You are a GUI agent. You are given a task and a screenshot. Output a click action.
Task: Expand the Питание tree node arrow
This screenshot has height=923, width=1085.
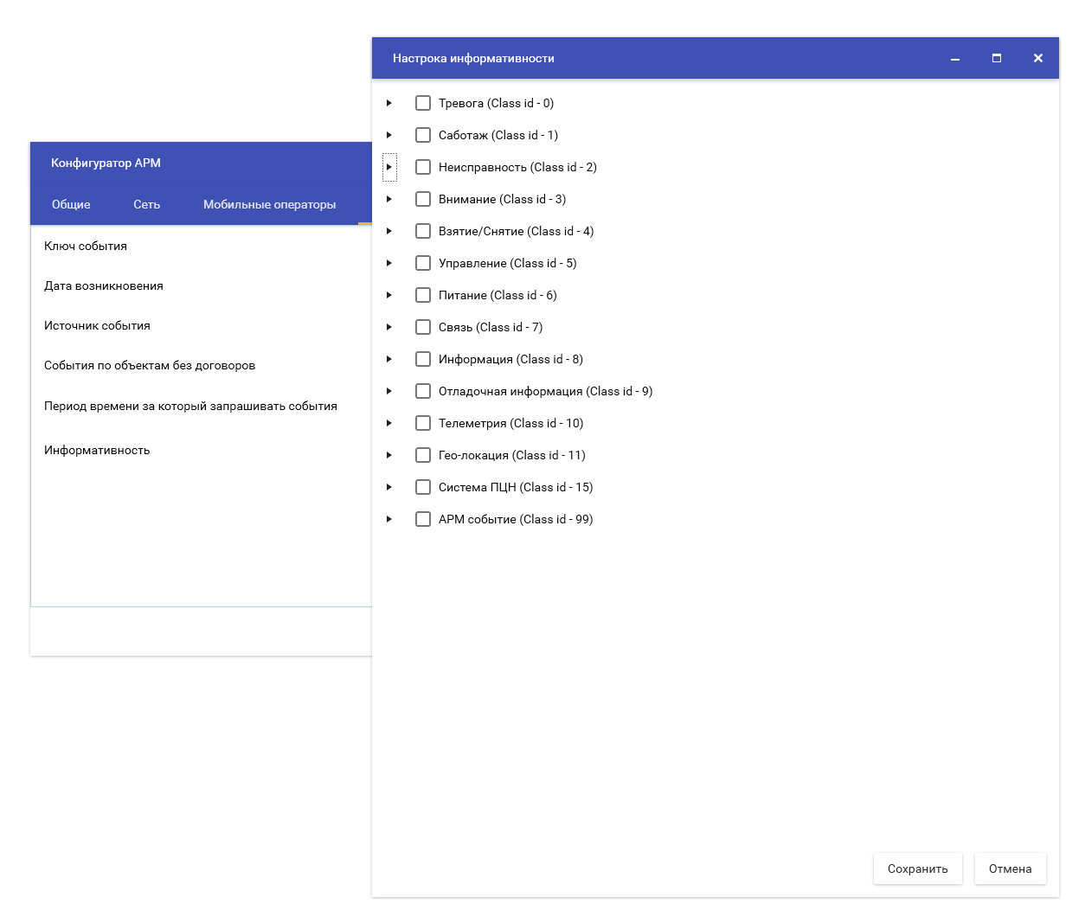click(x=389, y=295)
